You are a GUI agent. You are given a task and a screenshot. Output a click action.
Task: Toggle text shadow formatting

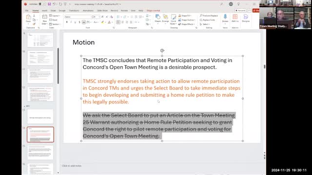point(79,22)
